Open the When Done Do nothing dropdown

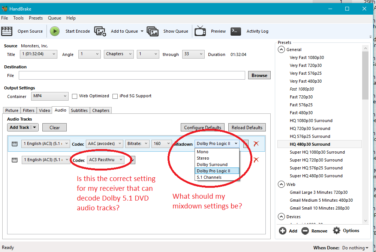coord(355,247)
